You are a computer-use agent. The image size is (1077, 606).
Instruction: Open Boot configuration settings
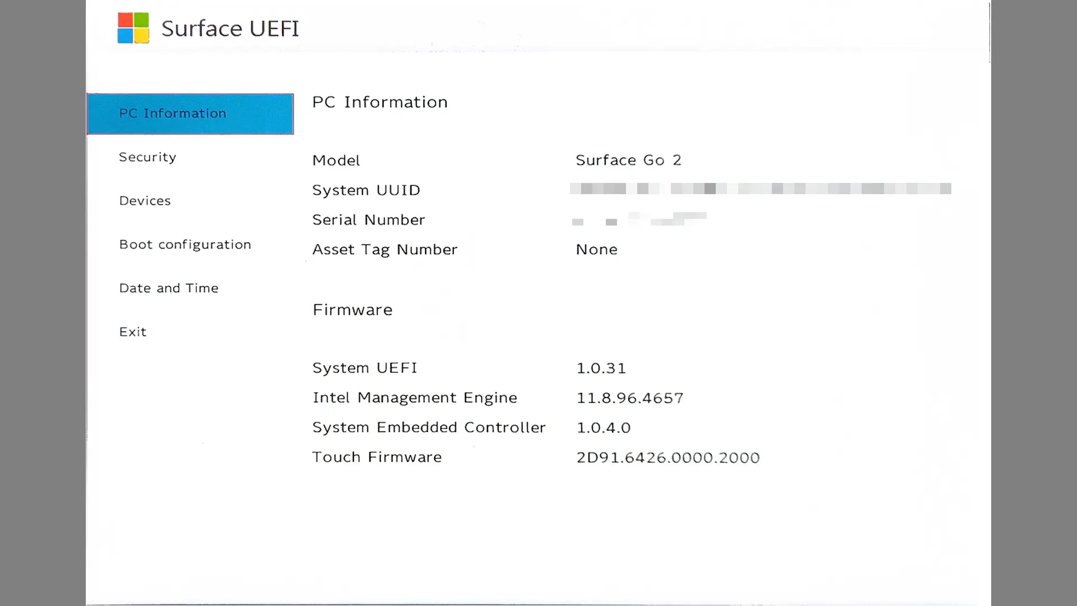185,245
